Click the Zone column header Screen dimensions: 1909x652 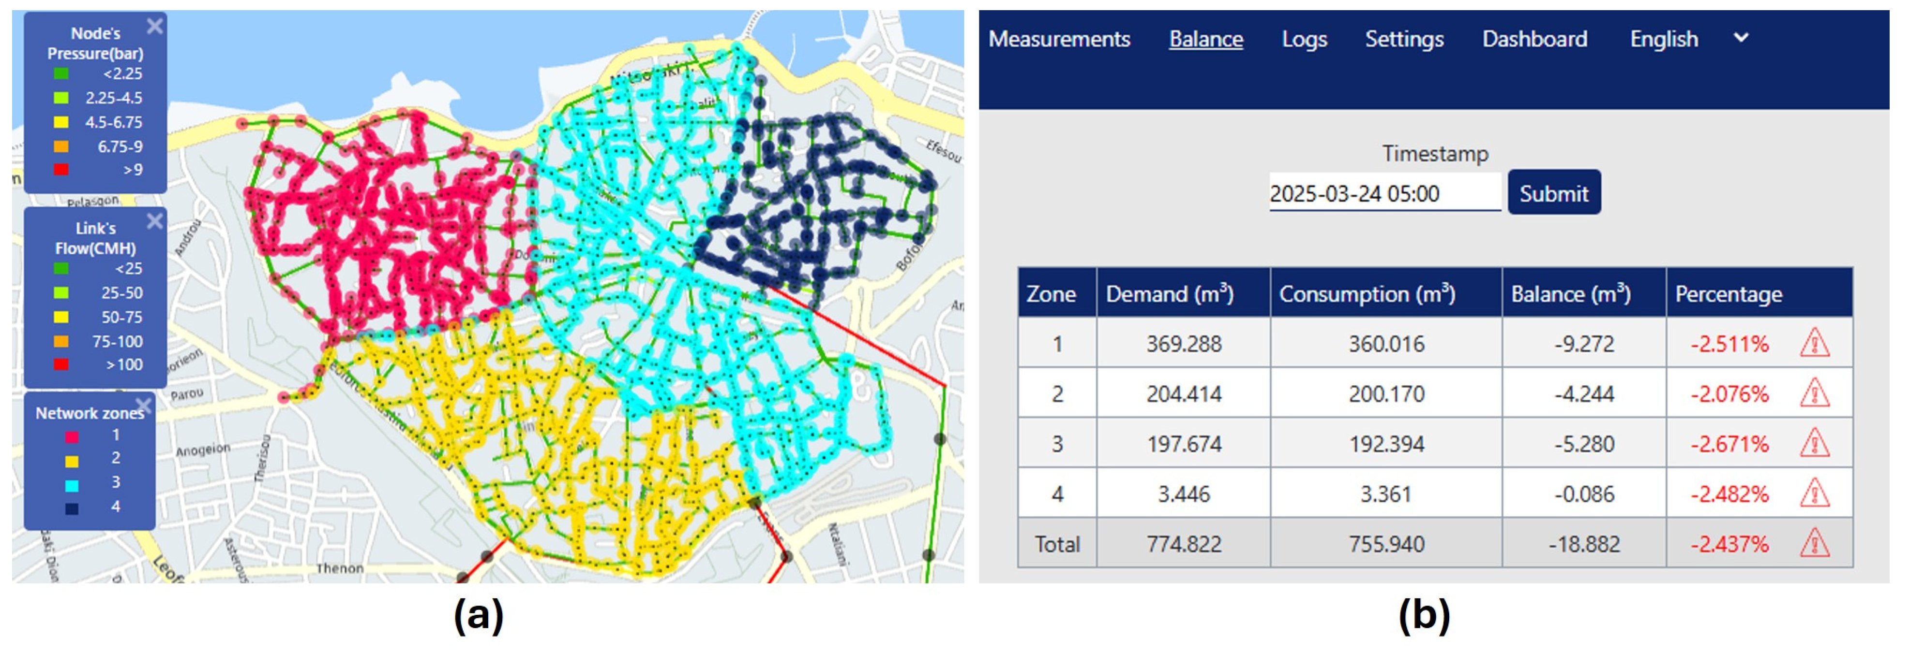coord(1057,293)
